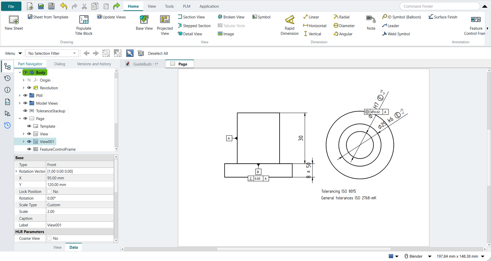This screenshot has width=491, height=261.
Task: Start the Rapid Dimension tool
Action: [289, 25]
